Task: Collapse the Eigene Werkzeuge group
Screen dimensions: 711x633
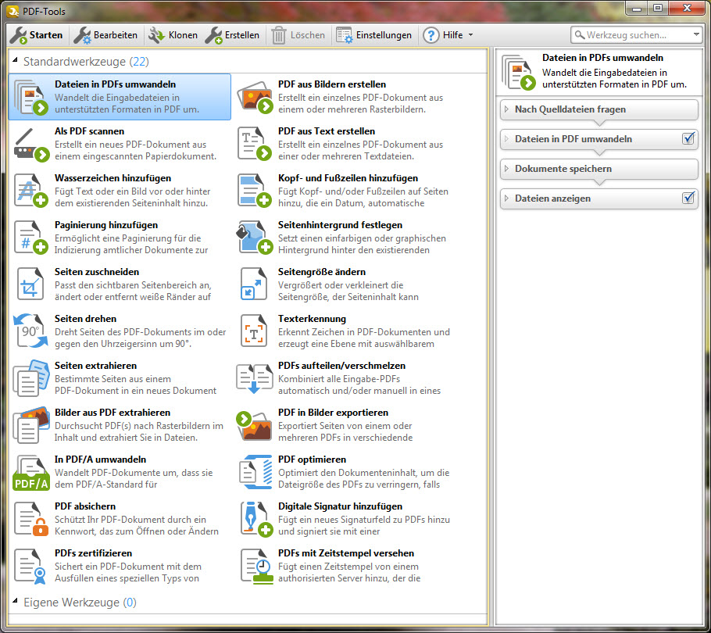Action: (16, 602)
